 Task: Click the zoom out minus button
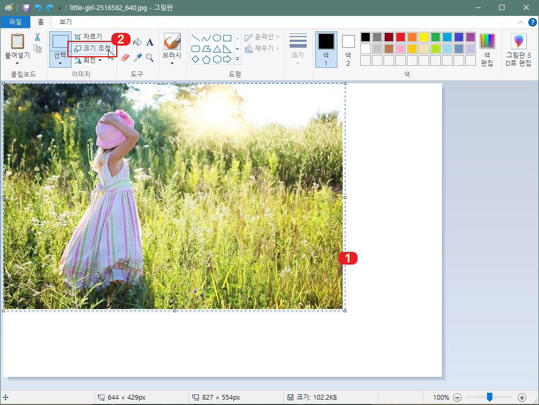[457, 398]
